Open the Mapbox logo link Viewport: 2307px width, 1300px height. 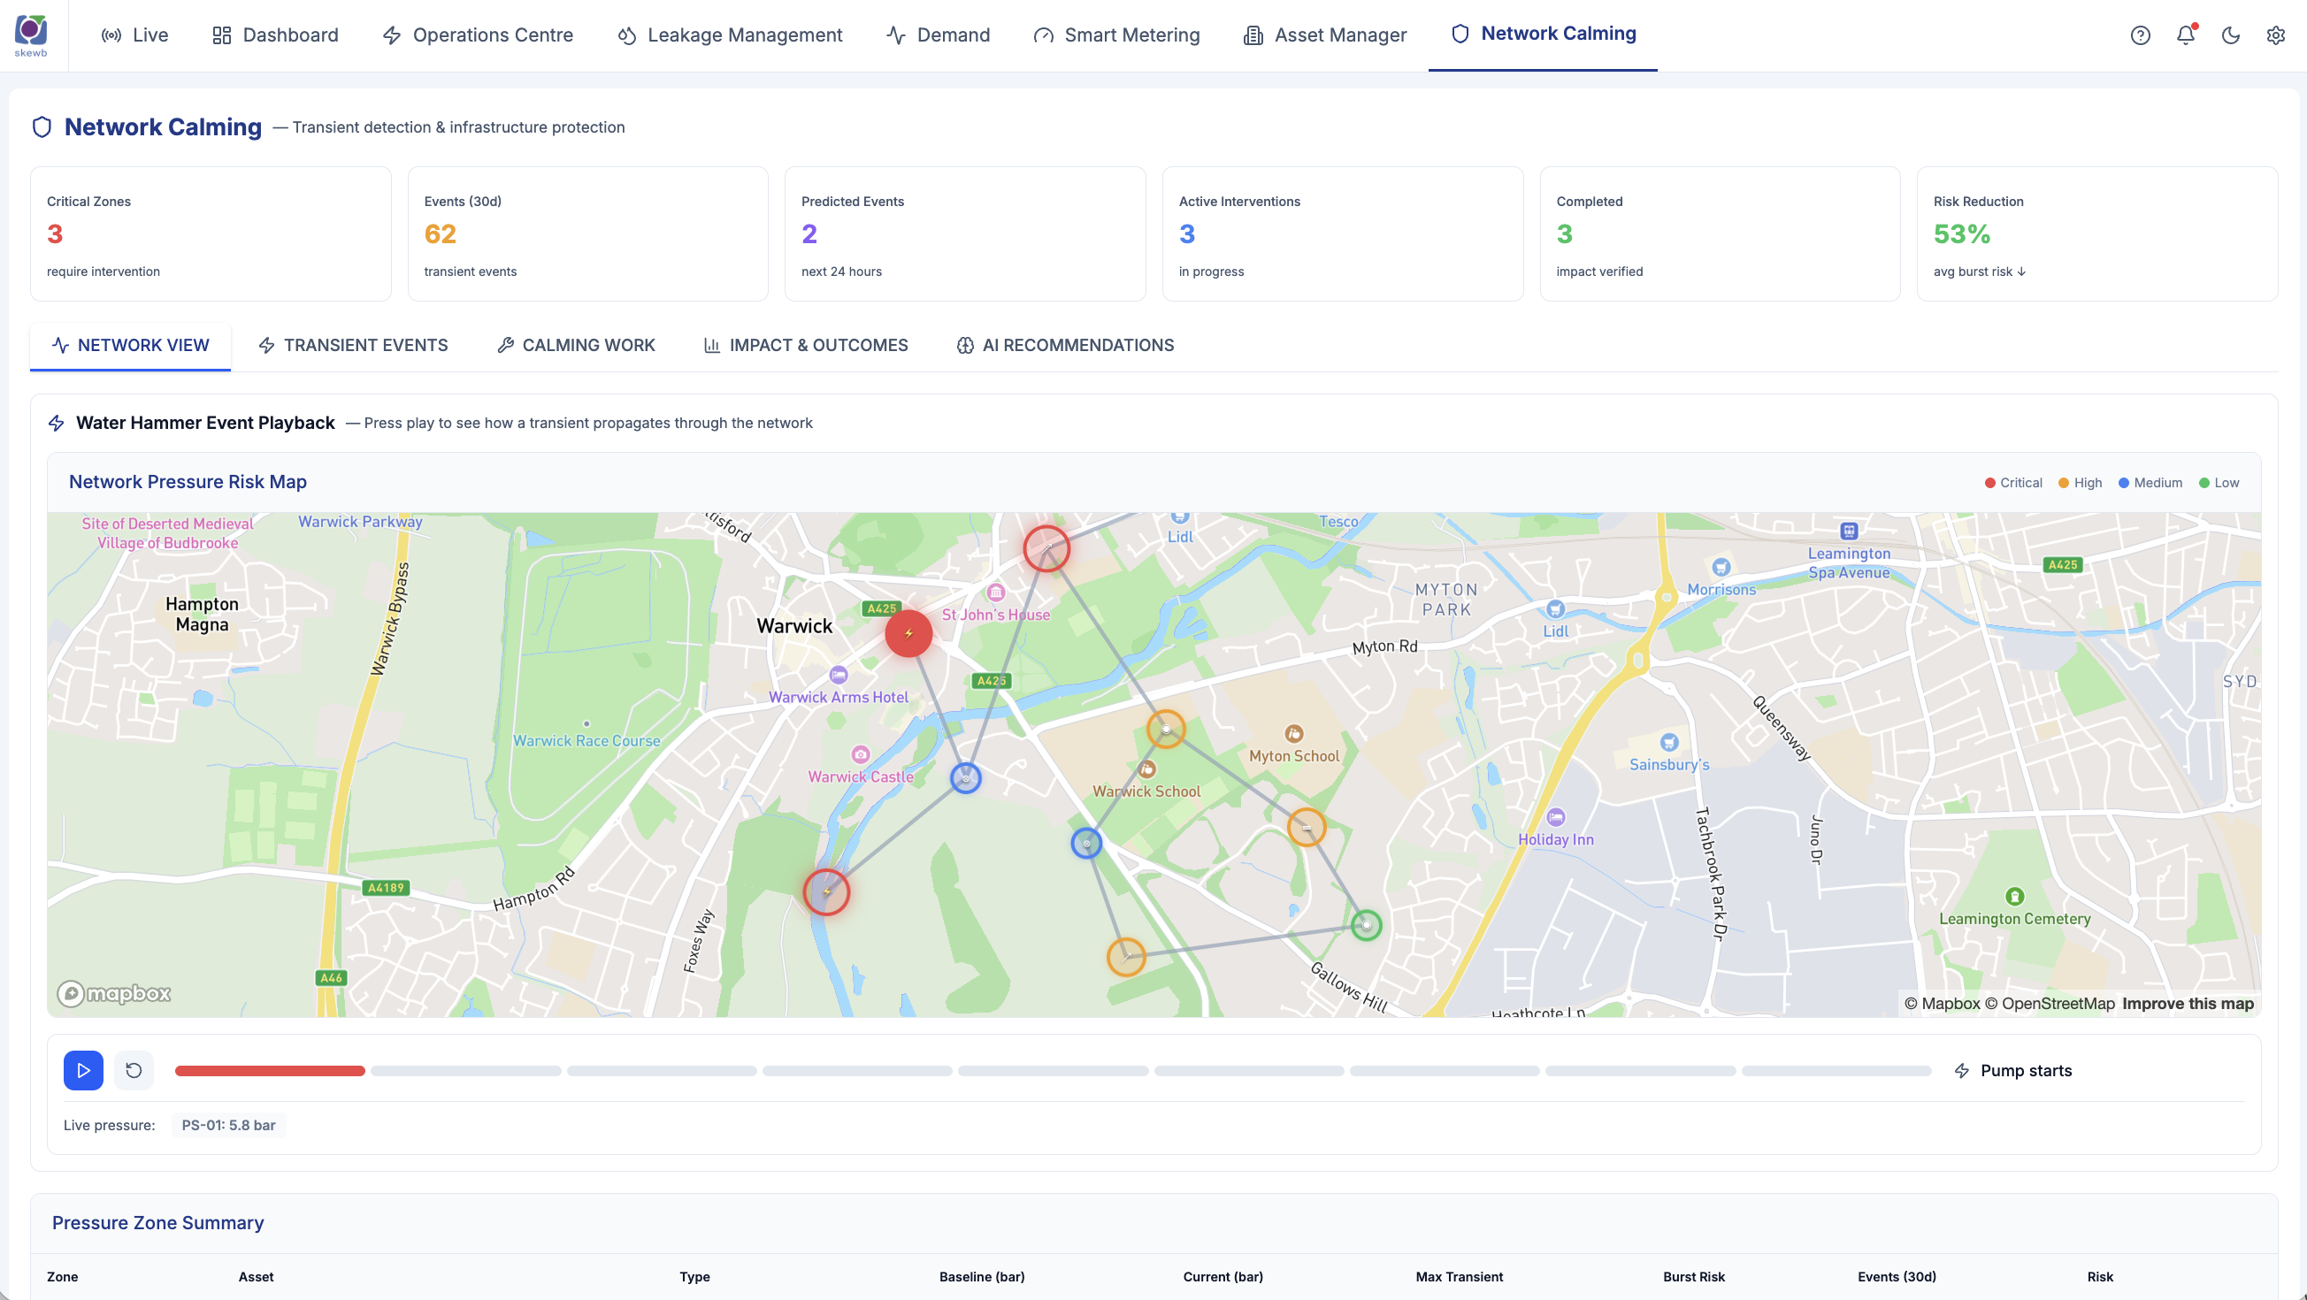114,993
